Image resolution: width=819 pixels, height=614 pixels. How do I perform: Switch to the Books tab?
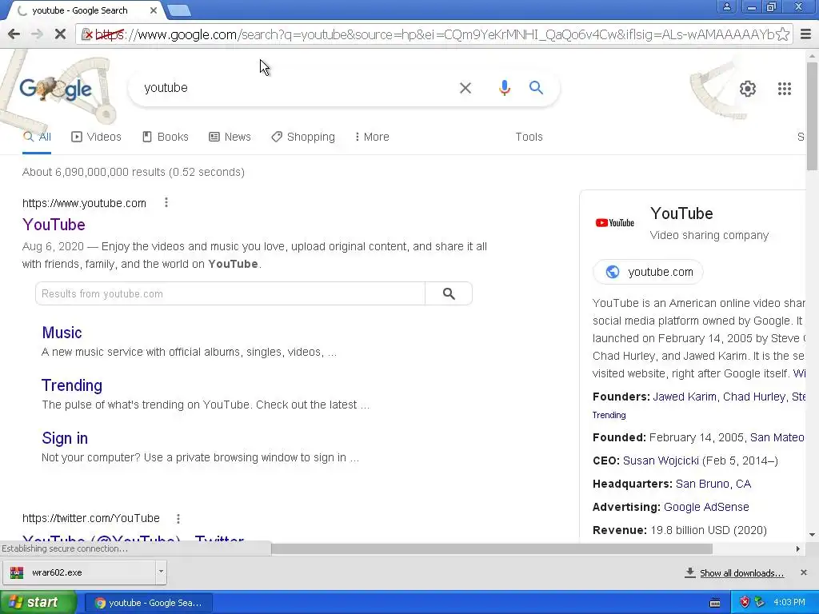(x=165, y=137)
